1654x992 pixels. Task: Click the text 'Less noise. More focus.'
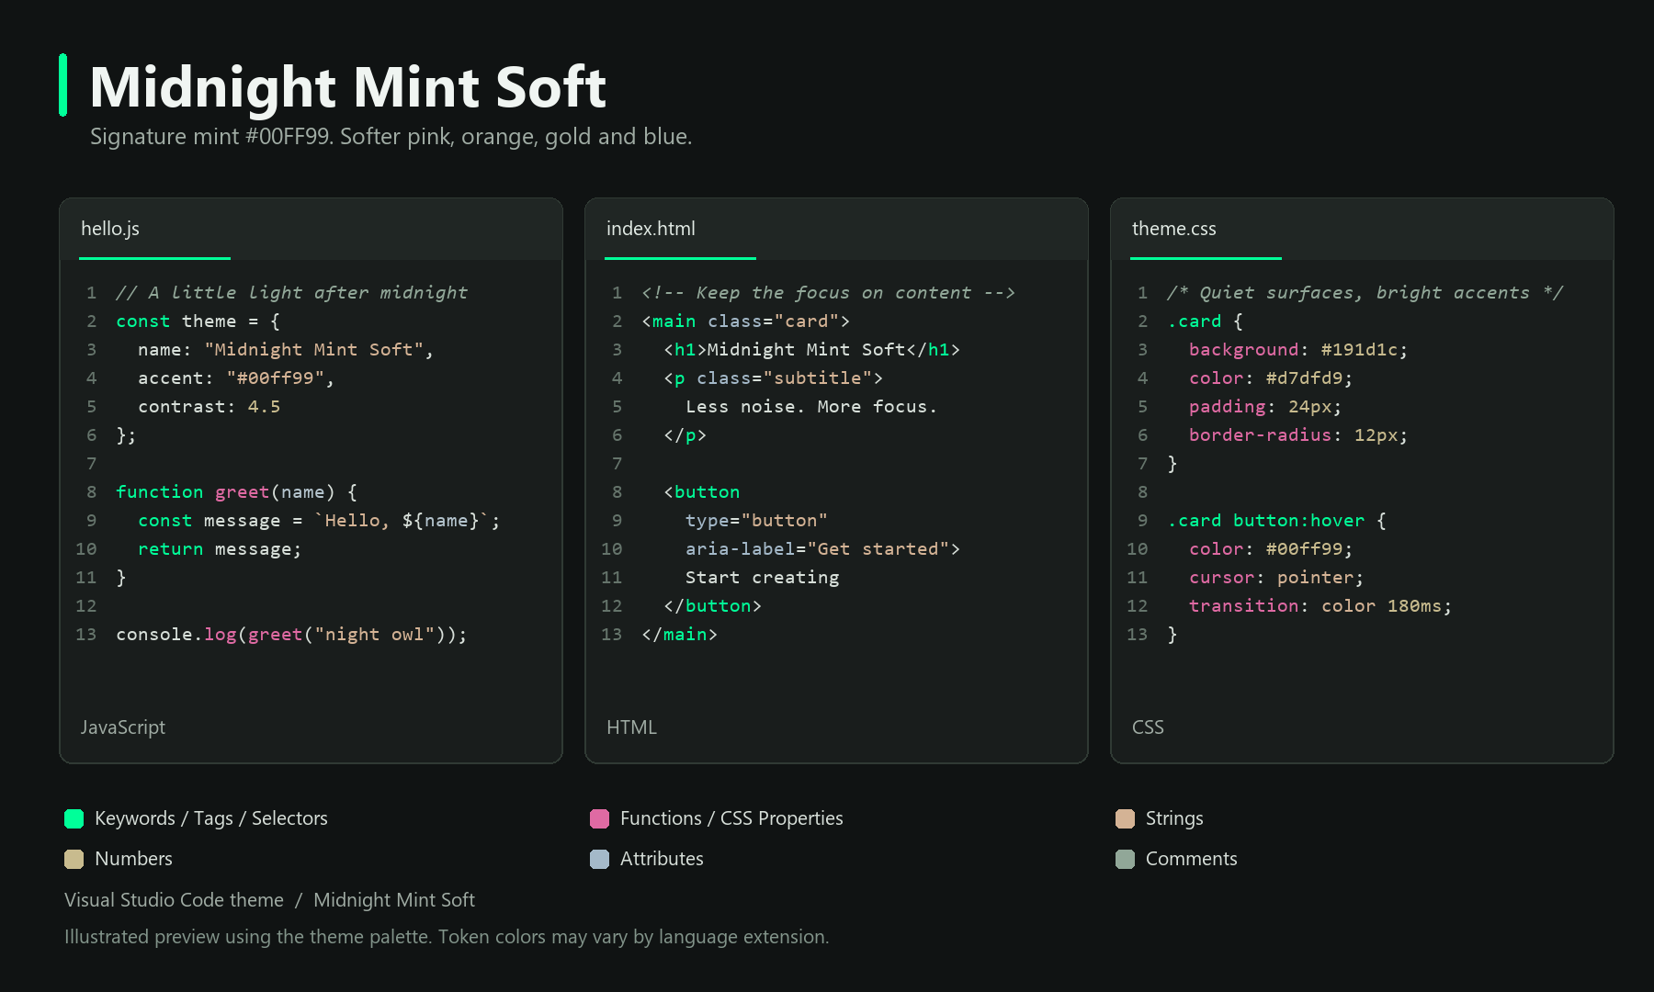(811, 406)
